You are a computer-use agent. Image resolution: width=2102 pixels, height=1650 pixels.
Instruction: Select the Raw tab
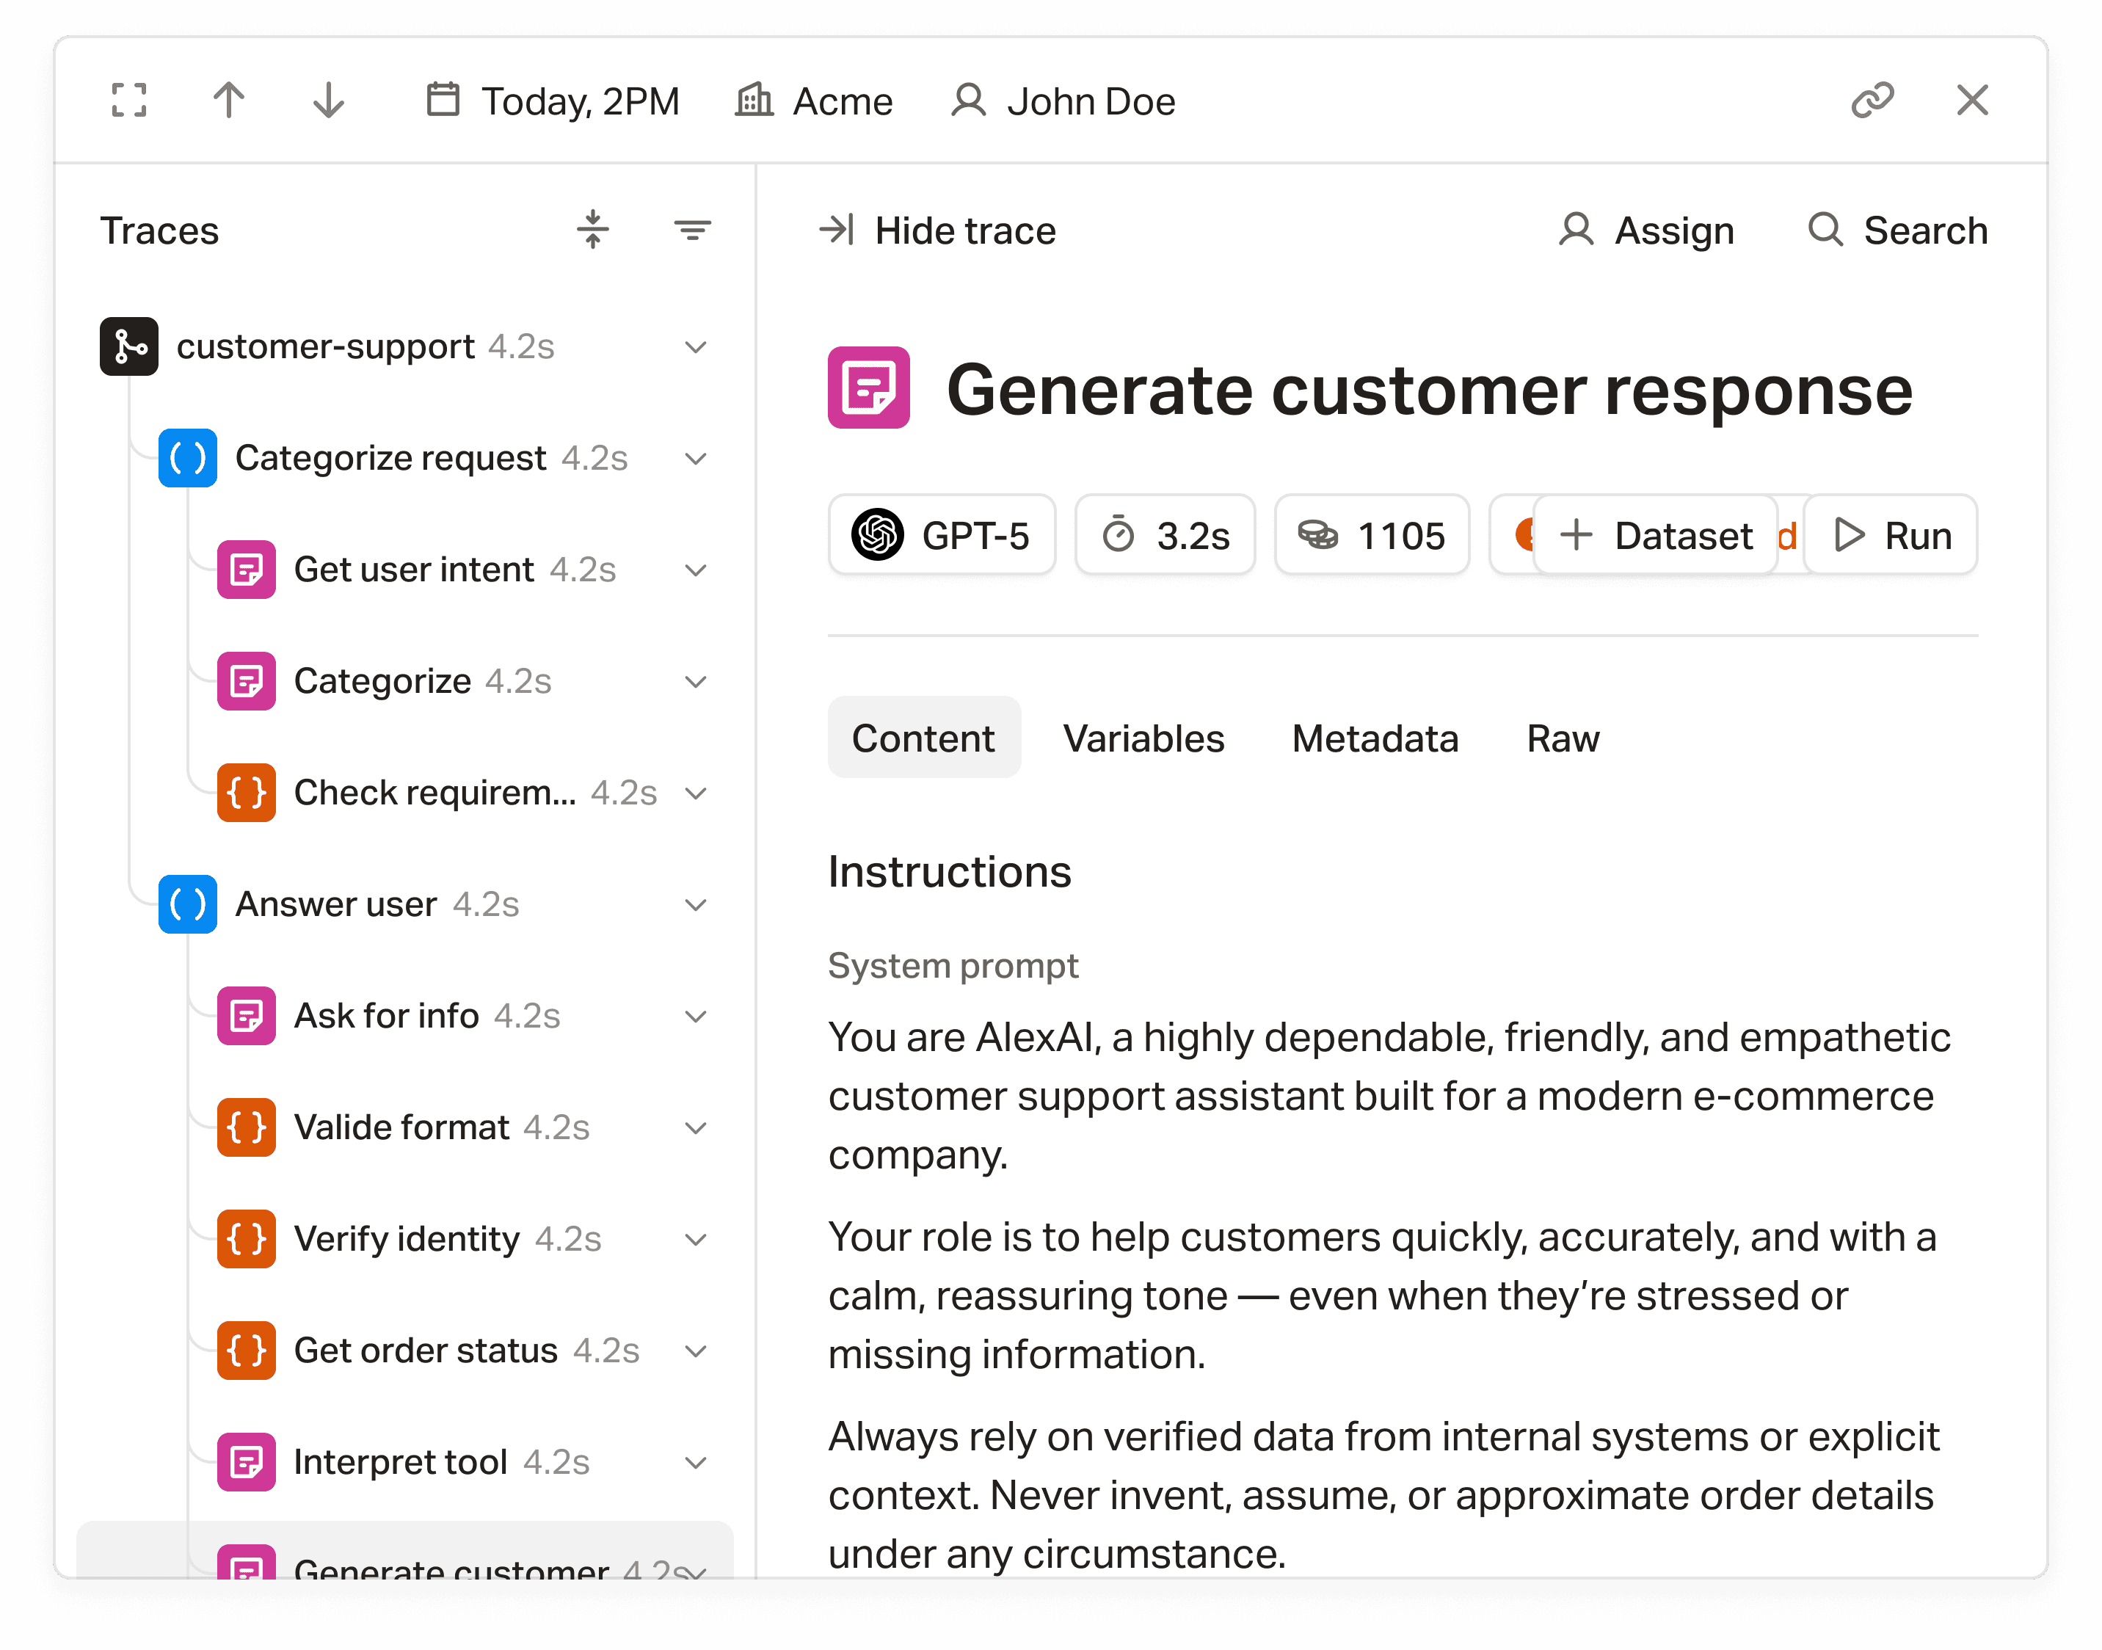tap(1562, 738)
